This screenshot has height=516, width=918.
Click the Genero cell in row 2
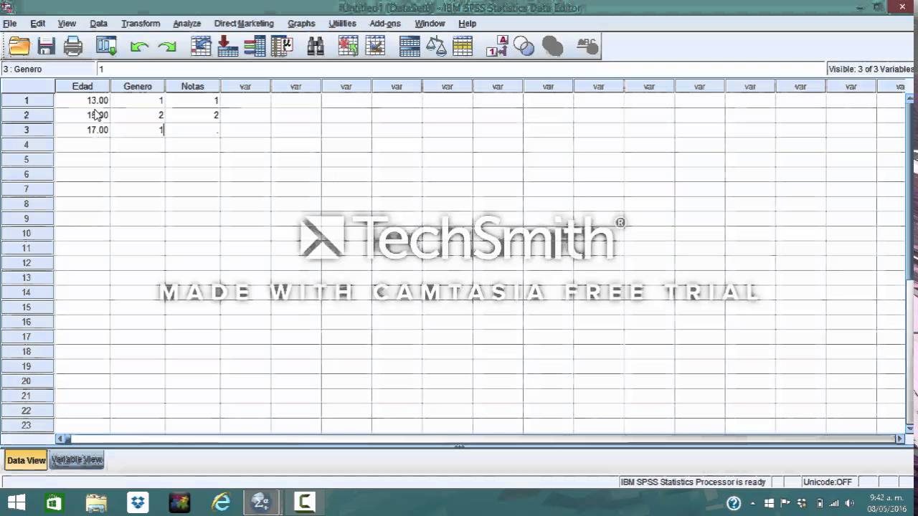pyautogui.click(x=138, y=115)
